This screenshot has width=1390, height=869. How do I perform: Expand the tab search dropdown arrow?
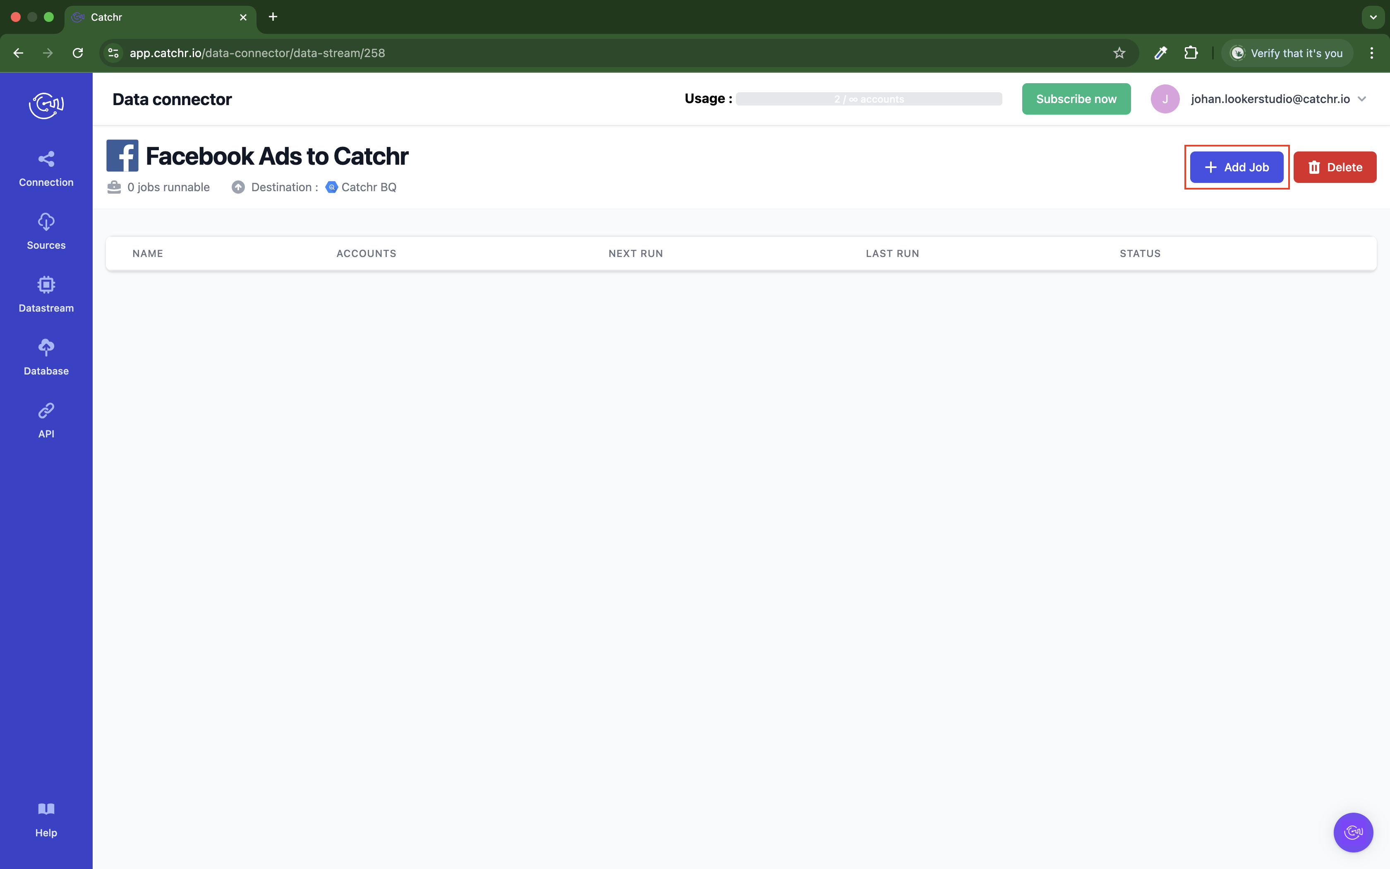click(1373, 17)
